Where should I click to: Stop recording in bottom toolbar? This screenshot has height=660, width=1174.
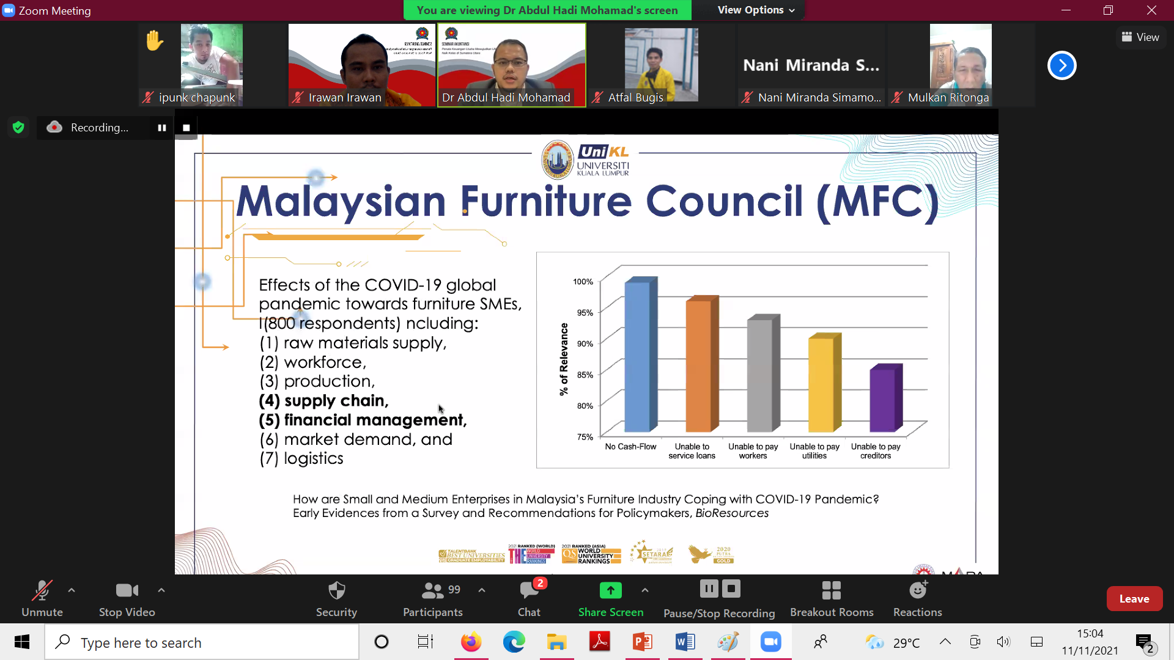(731, 588)
